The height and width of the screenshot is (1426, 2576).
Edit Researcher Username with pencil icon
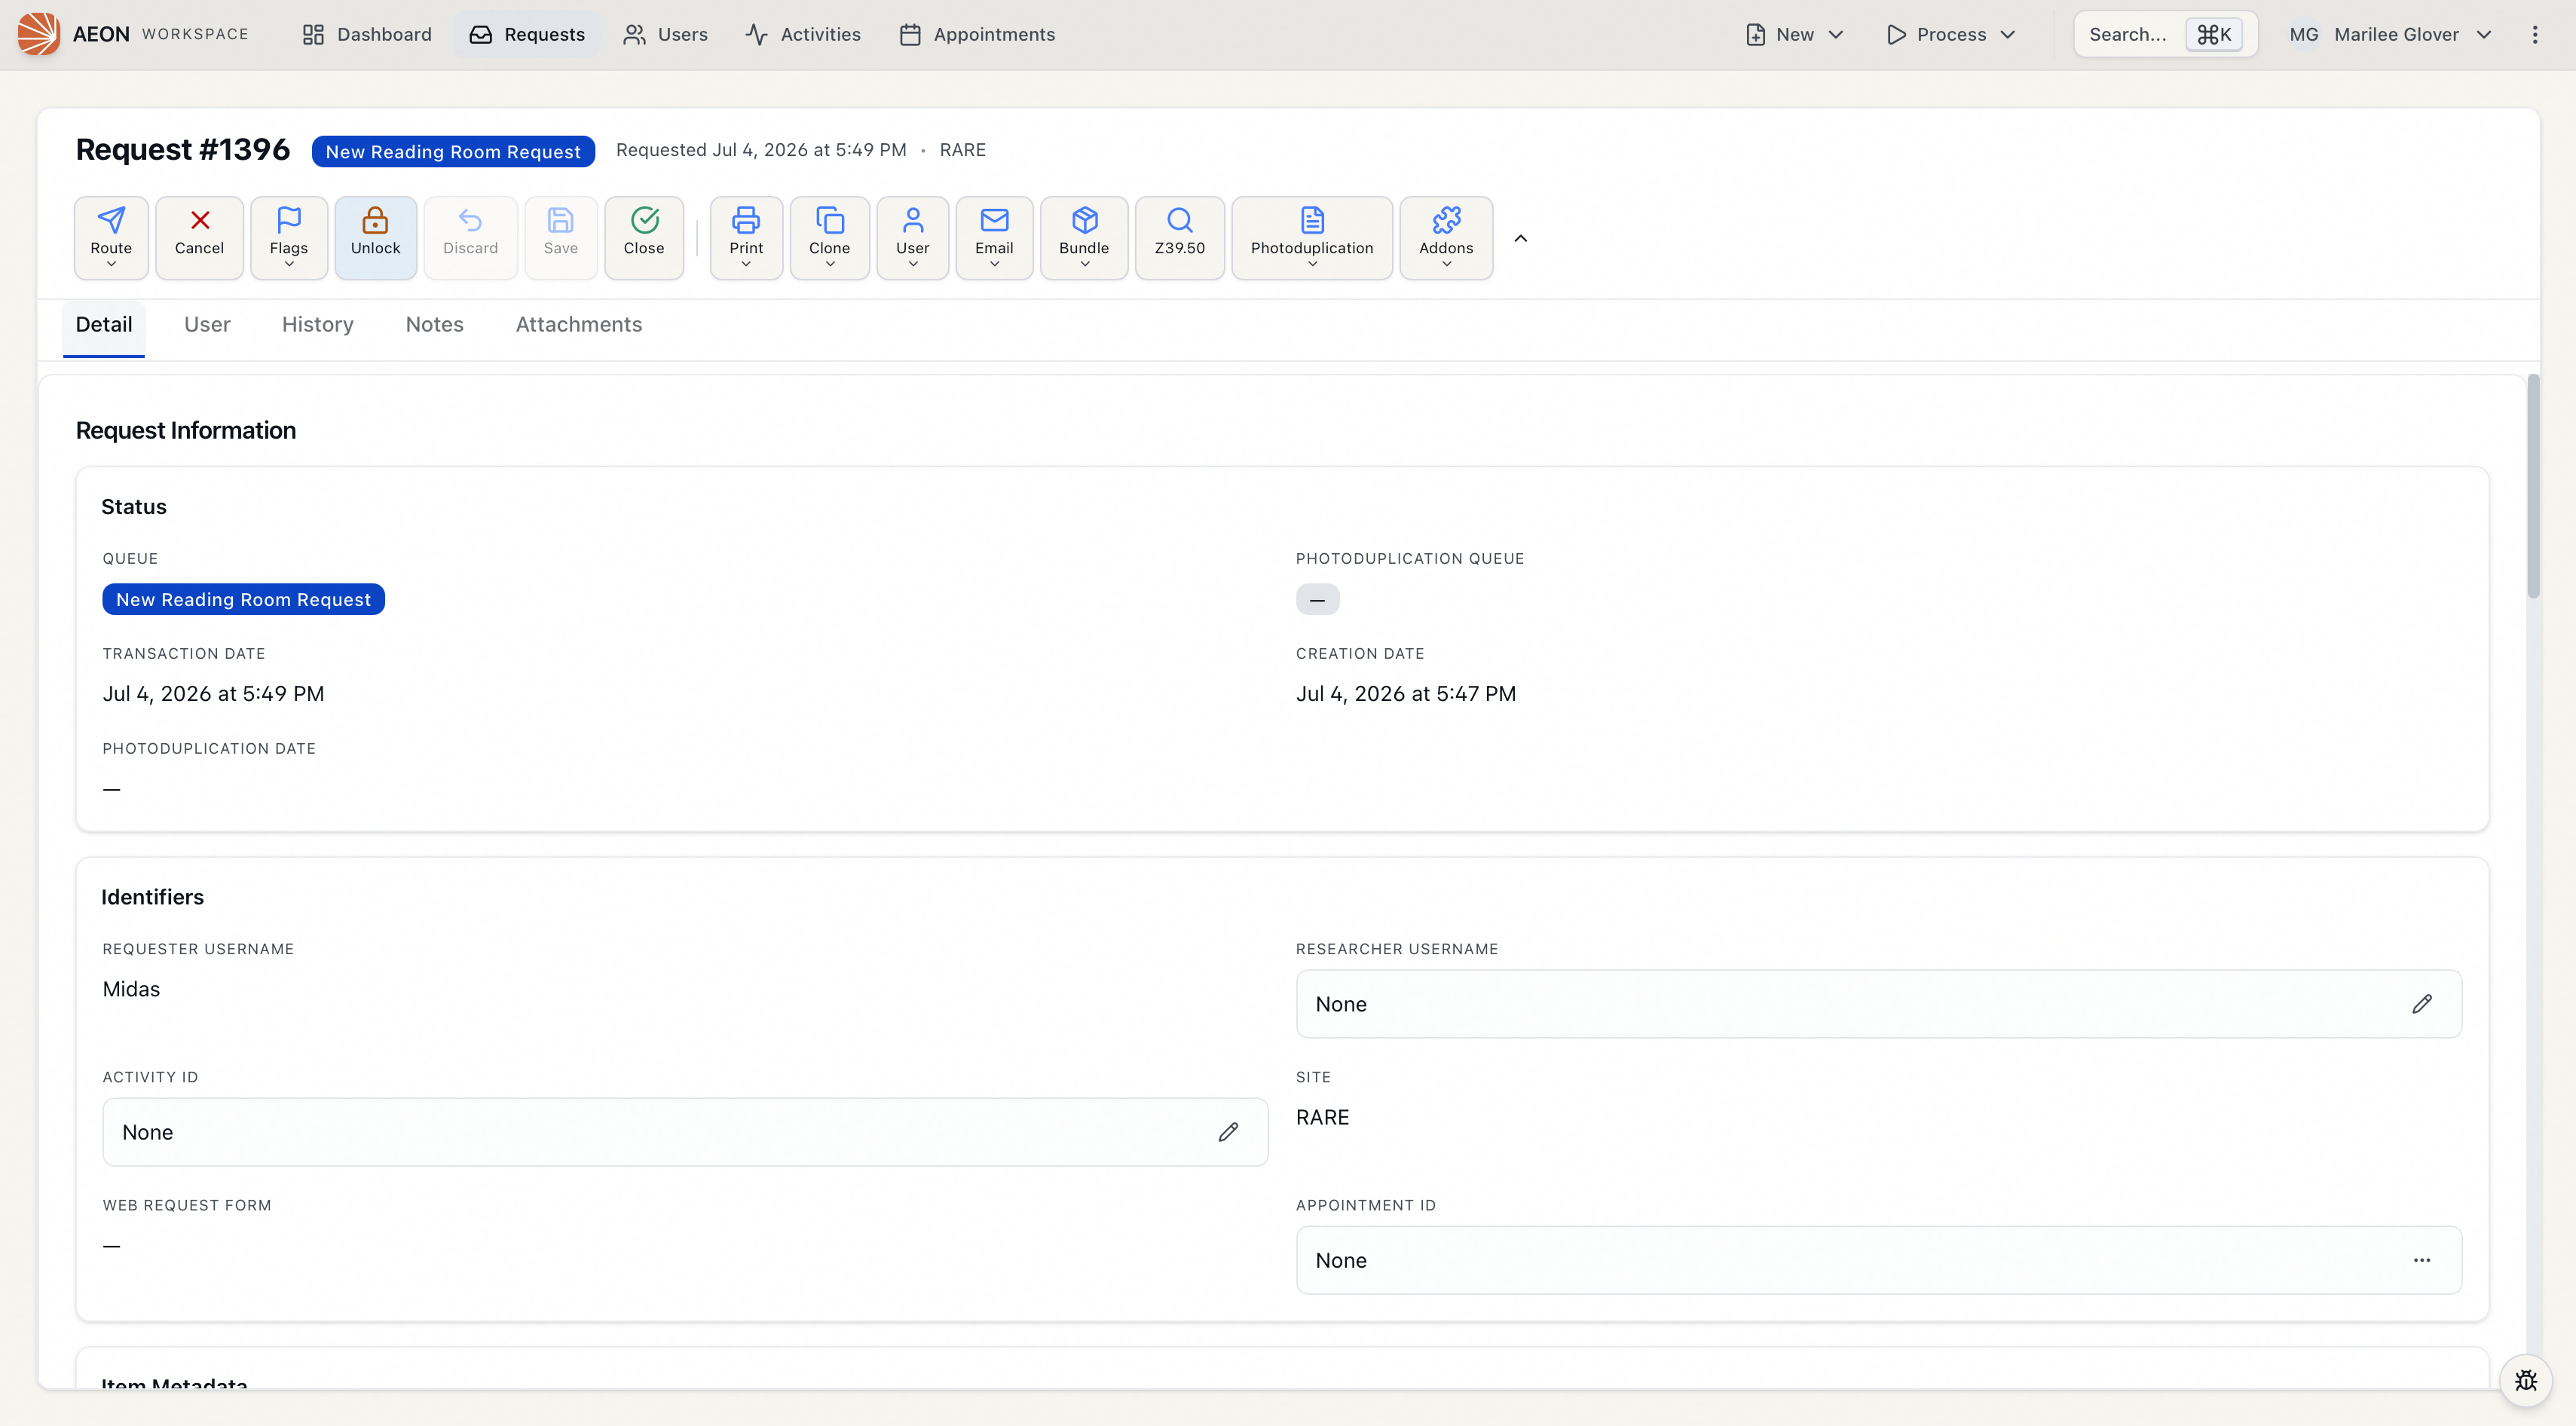[x=2421, y=1004]
